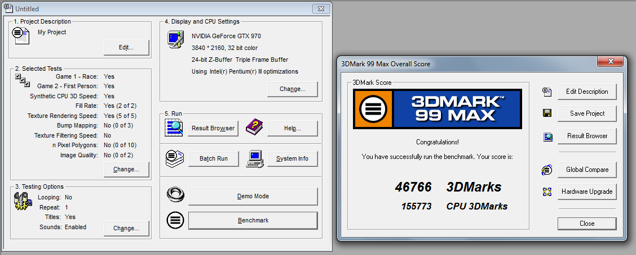Image resolution: width=636 pixels, height=255 pixels.
Task: Click the Congratulations! message
Action: 438,142
